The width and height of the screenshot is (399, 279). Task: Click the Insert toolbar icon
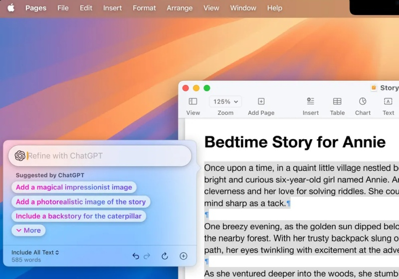point(310,101)
